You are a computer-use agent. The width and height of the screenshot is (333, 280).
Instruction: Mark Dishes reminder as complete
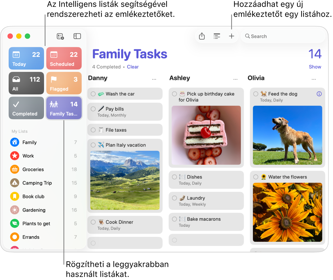(174, 177)
